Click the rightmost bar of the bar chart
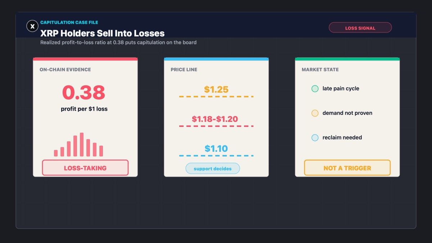 pos(101,151)
